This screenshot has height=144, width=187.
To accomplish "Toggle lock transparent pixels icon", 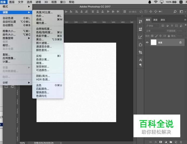I will click(x=152, y=36).
